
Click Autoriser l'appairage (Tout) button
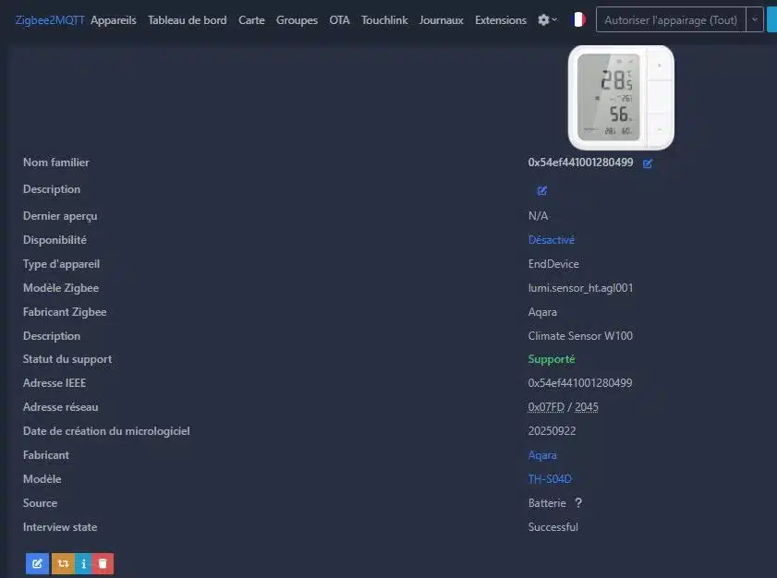pyautogui.click(x=671, y=19)
